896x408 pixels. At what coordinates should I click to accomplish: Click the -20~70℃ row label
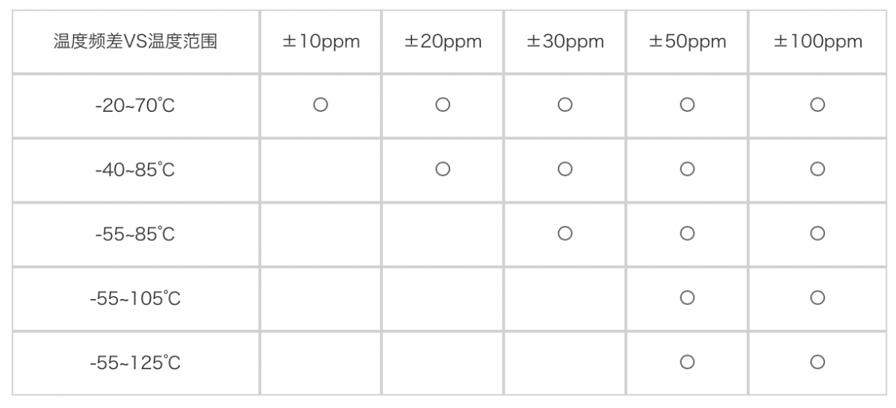[x=135, y=106]
